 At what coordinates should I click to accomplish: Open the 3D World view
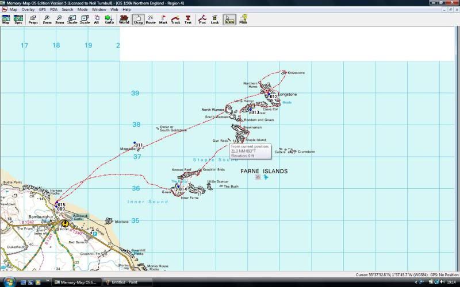[x=124, y=19]
